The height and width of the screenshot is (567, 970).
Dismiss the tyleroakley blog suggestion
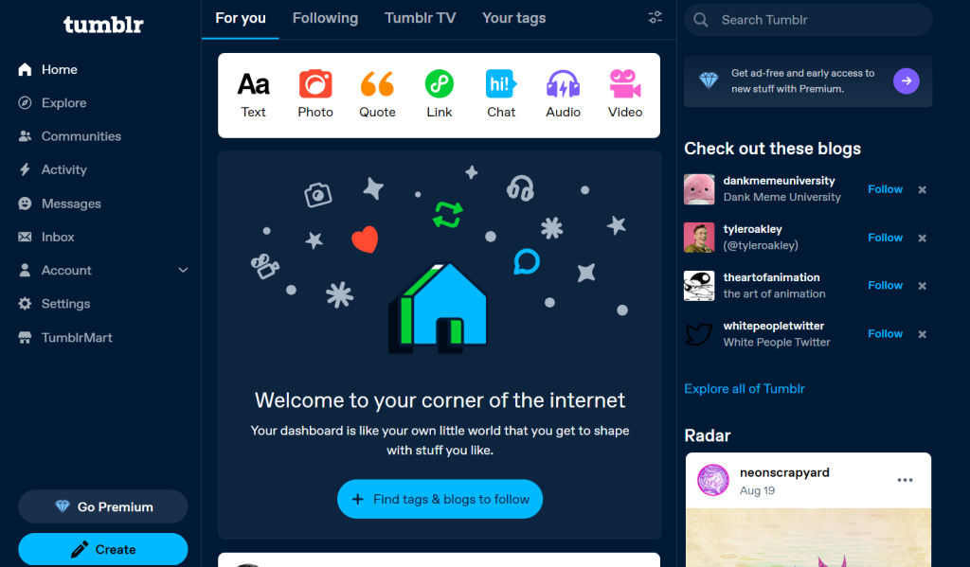[x=922, y=238]
